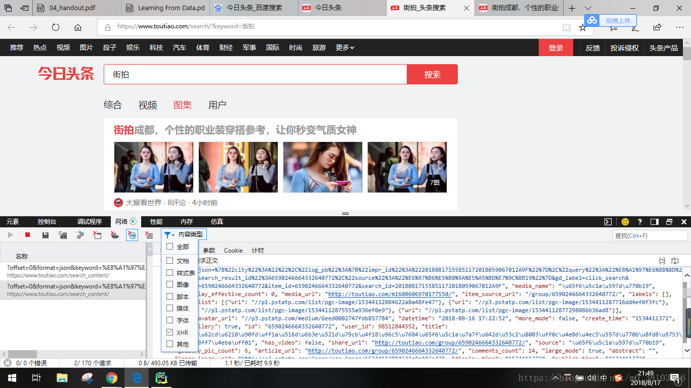The height and width of the screenshot is (388, 691).
Task: Switch to the 内存 devtools tab
Action: (x=187, y=222)
